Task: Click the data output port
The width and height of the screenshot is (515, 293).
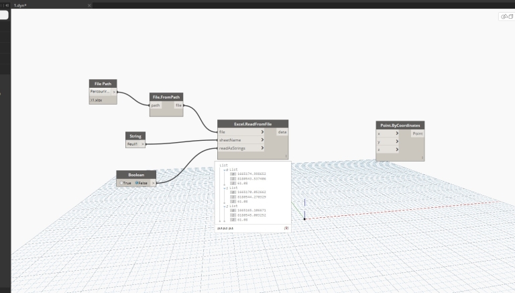Action: pos(282,132)
